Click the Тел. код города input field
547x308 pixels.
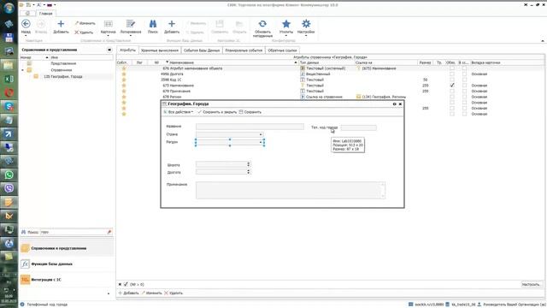[359, 127]
